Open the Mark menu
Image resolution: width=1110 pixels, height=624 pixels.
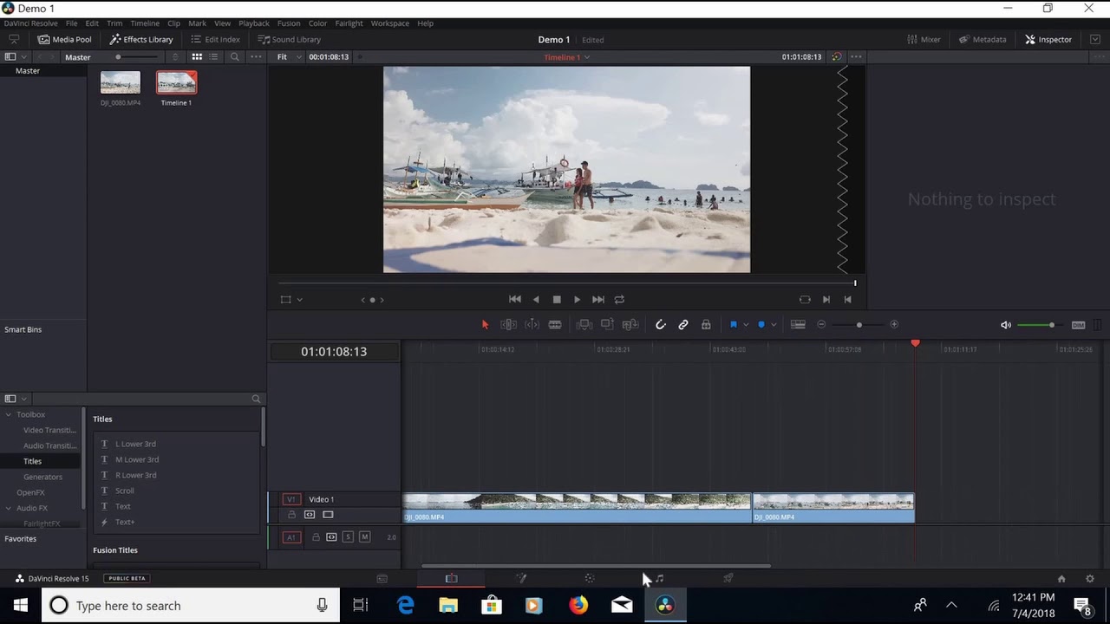pyautogui.click(x=197, y=23)
